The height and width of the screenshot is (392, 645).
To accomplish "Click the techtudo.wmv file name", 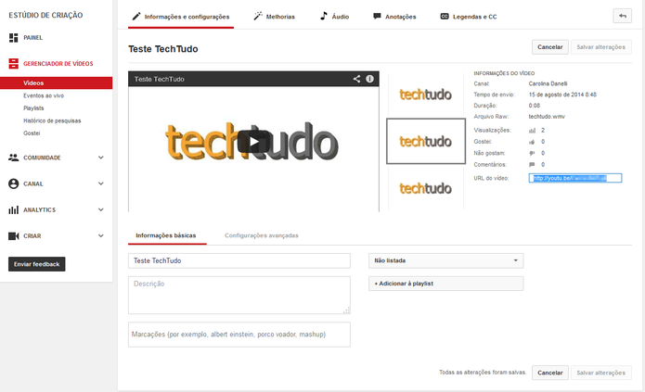I will (x=547, y=117).
